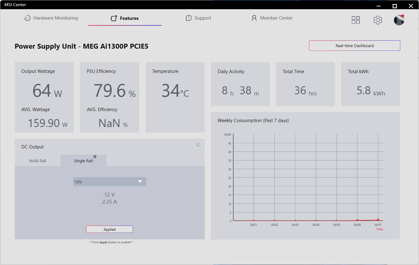Close the MSI Center window

point(411,6)
